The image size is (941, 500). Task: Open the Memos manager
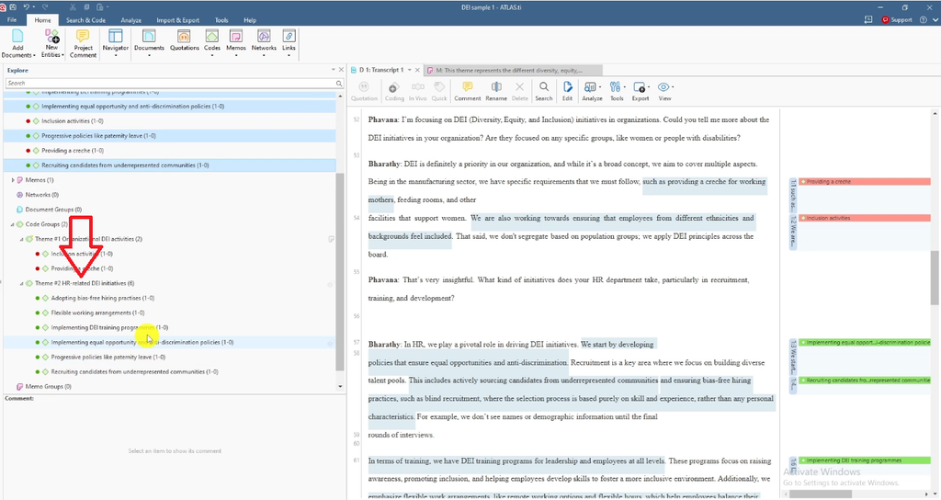click(x=236, y=43)
